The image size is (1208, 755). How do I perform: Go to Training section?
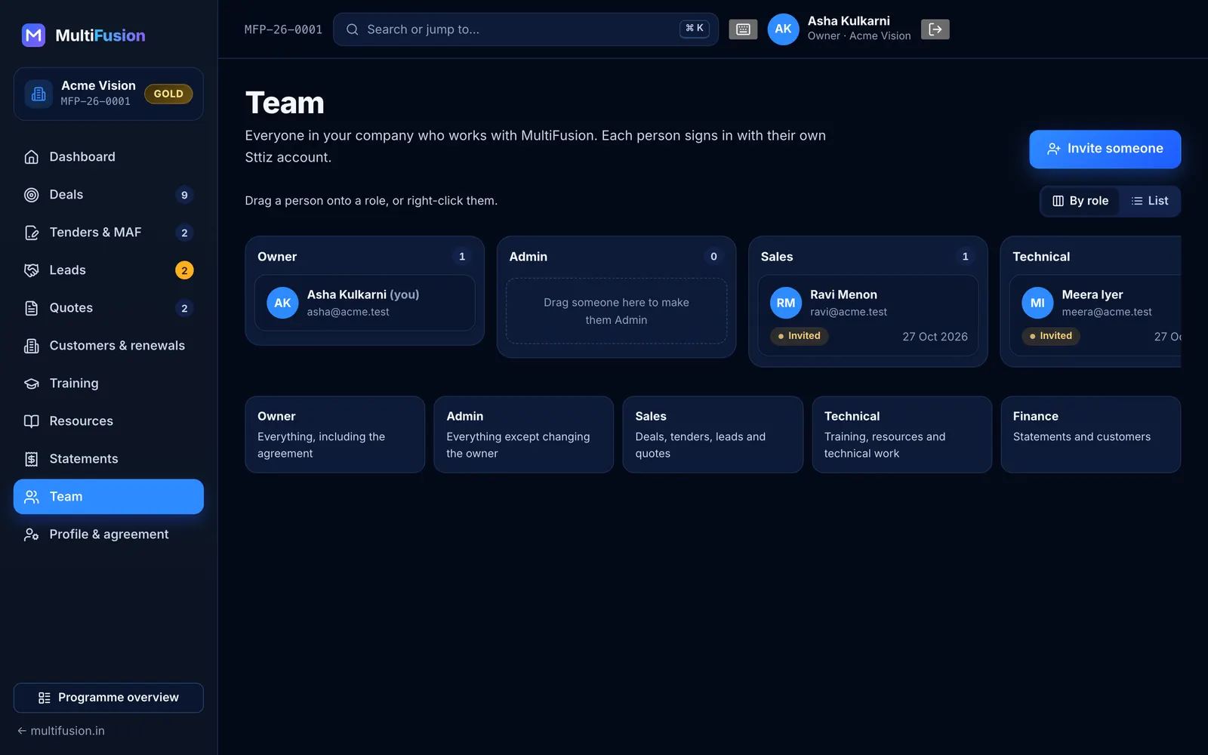click(x=109, y=384)
